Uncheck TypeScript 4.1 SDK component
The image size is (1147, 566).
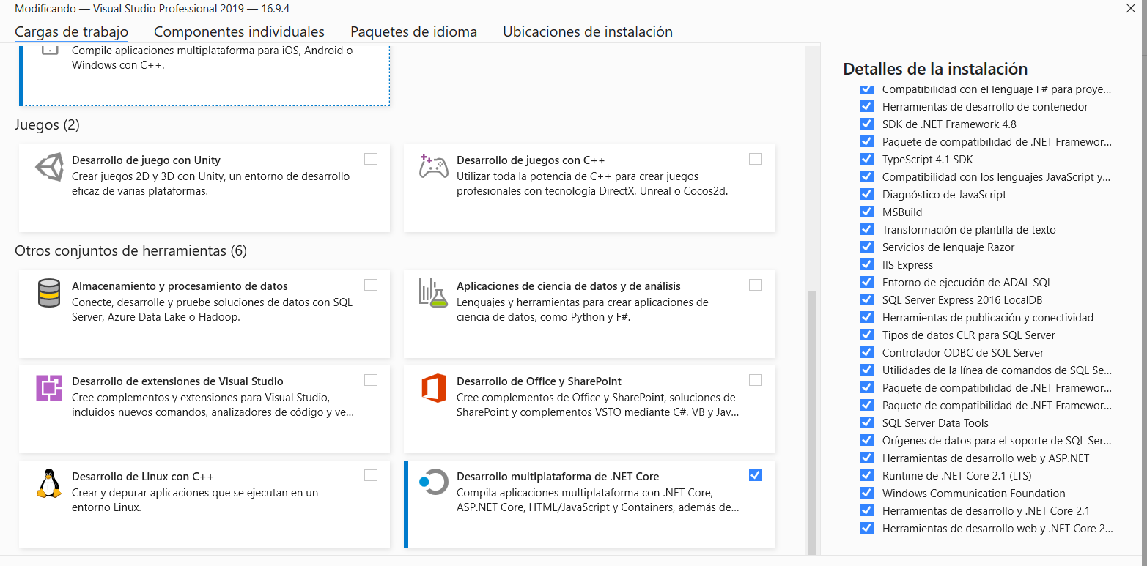point(867,160)
